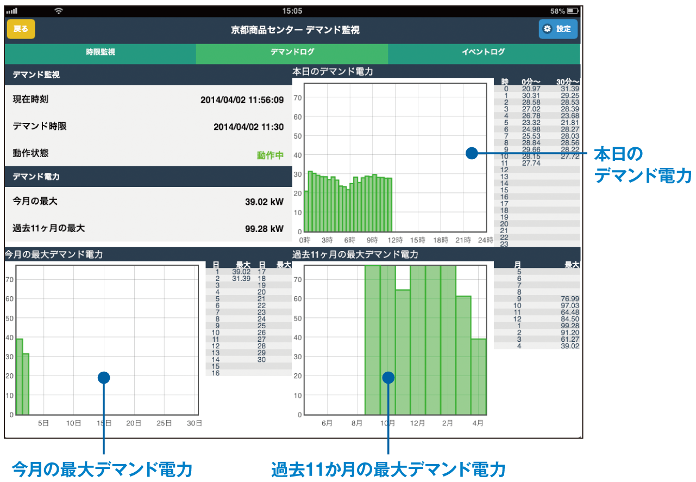Select the hour 9 value 29.66

pyautogui.click(x=531, y=149)
